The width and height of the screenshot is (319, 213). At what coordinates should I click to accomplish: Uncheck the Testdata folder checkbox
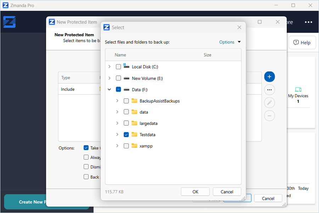pos(126,135)
